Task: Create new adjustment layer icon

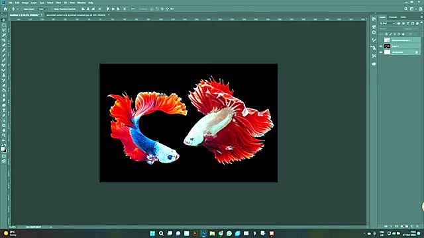Action: 402,226
